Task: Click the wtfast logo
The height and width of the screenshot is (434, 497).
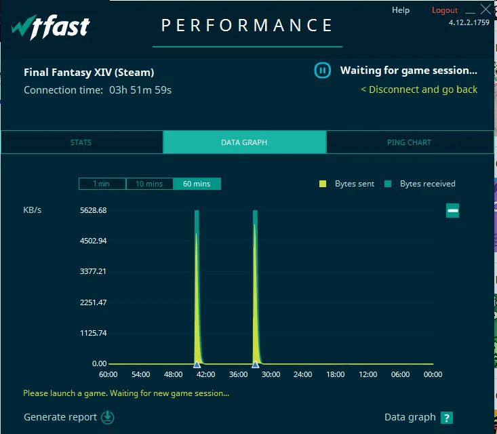Action: click(51, 27)
